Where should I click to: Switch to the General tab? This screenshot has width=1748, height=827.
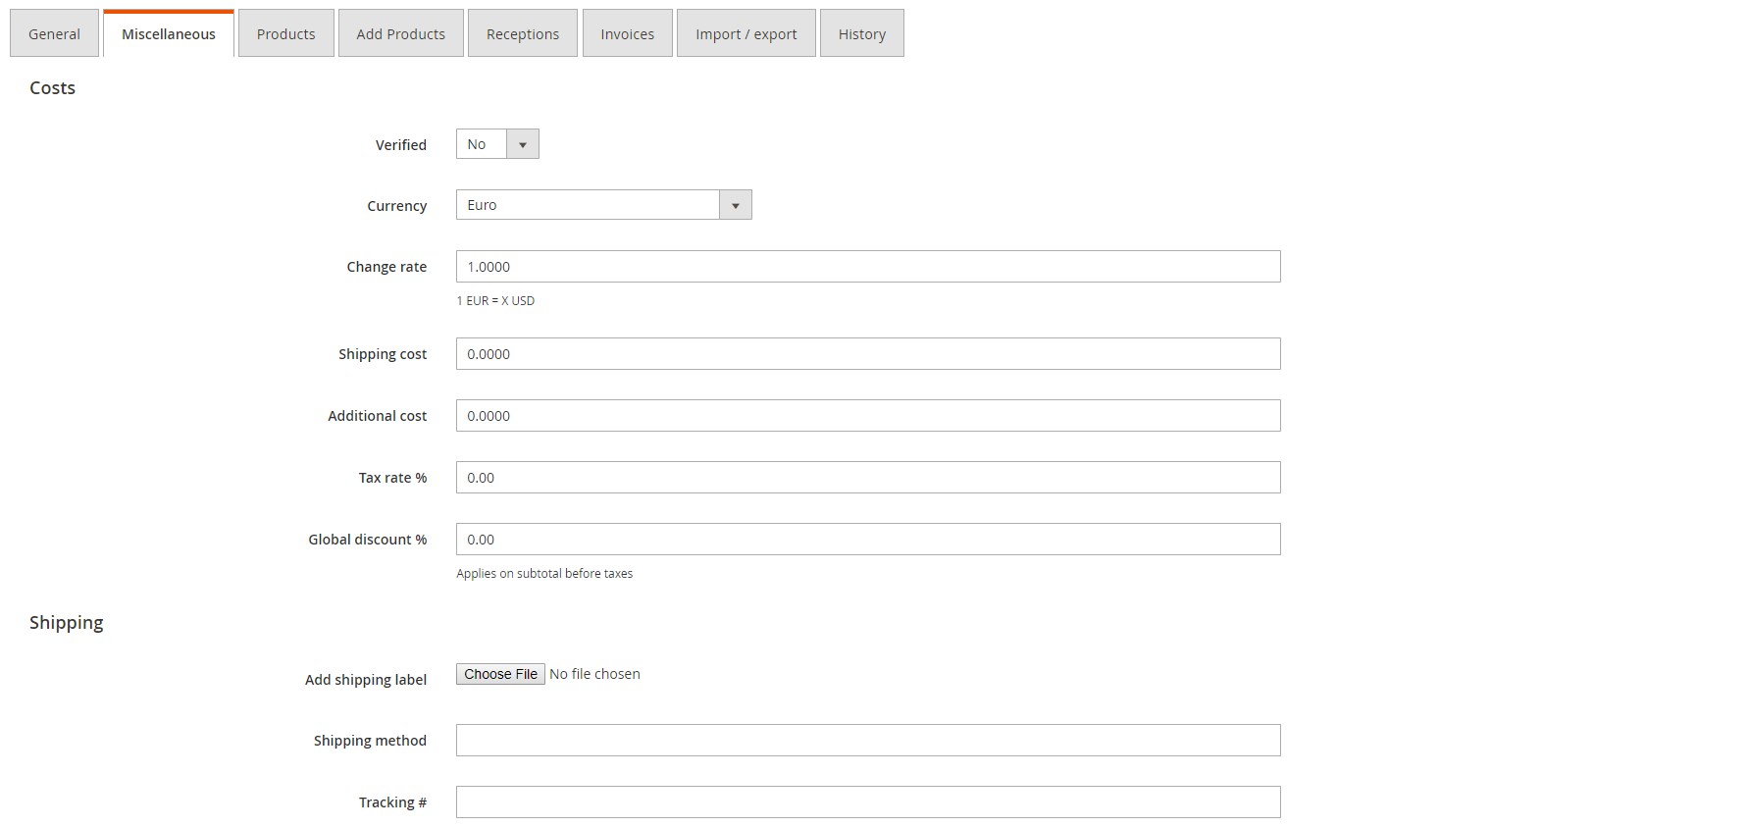(x=54, y=33)
